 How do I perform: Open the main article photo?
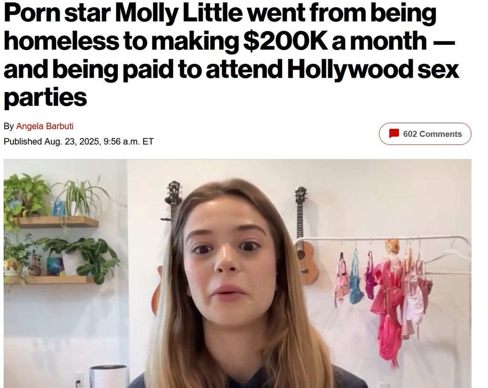(x=237, y=274)
